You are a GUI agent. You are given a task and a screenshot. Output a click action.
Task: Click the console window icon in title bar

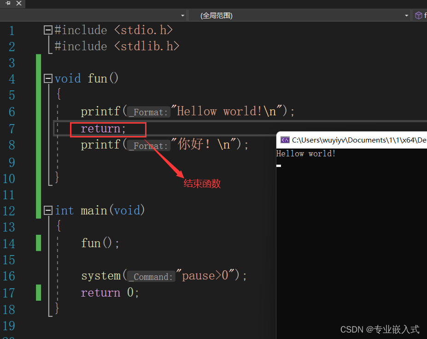(285, 140)
